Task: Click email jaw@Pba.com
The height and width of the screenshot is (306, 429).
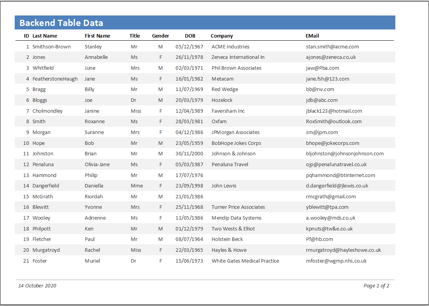Action: [323, 68]
